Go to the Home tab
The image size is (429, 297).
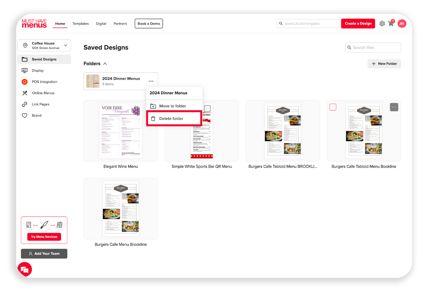60,24
